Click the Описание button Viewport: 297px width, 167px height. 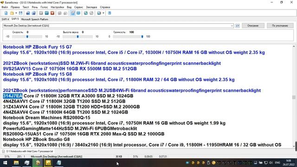[x=253, y=26]
